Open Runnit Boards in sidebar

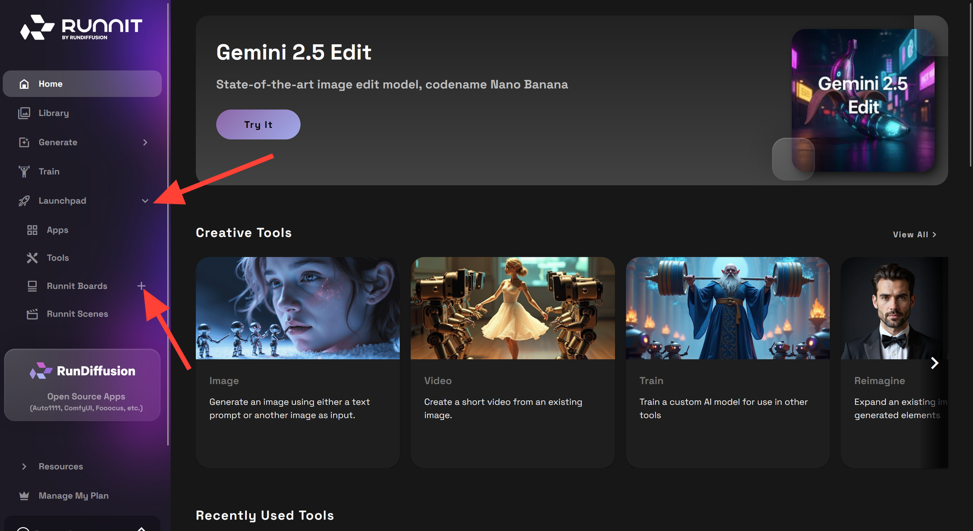(77, 286)
